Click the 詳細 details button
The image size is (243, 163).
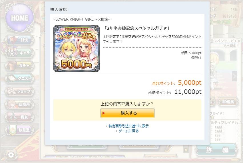pos(217,150)
